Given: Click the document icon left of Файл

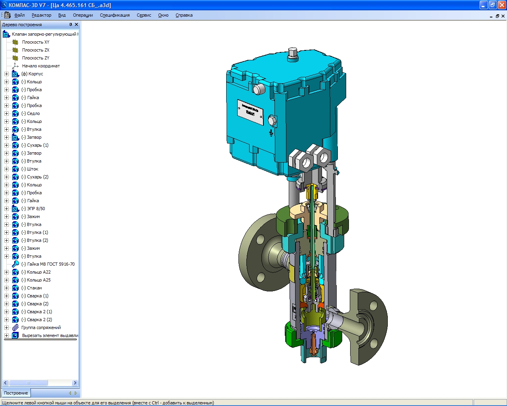Looking at the screenshot, I should click(x=7, y=15).
